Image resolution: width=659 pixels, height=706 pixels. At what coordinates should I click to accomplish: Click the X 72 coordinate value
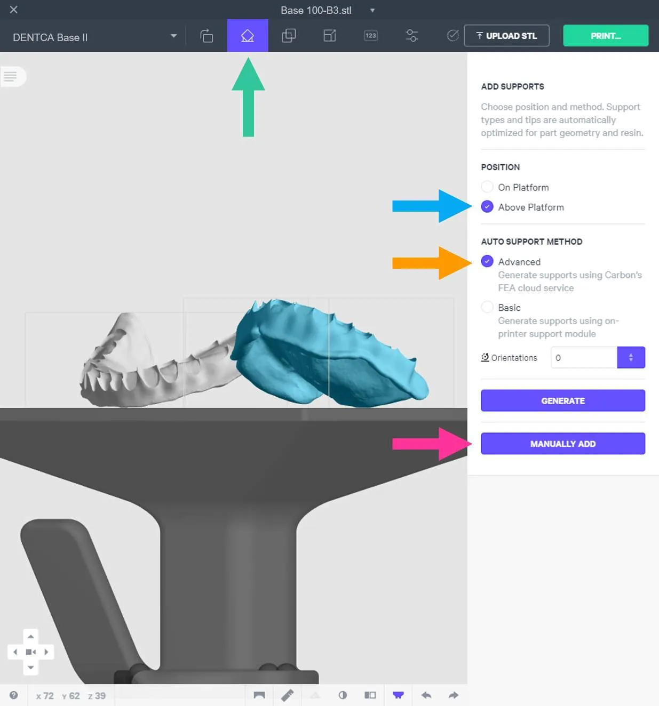45,696
